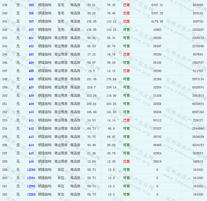Open unit A09 link

click(x=31, y=104)
